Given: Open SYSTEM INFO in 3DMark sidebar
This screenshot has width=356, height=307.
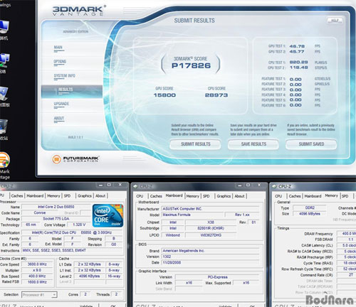Looking at the screenshot, I should pos(65,76).
